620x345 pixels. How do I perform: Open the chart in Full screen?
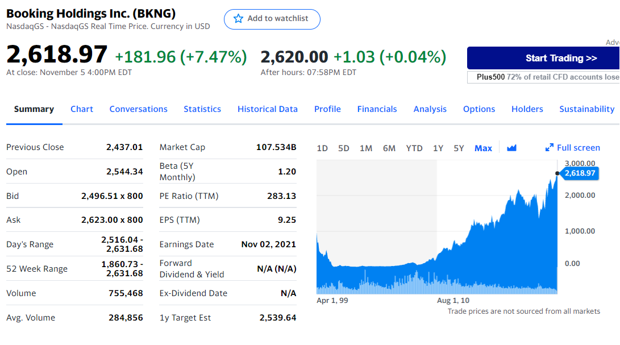point(572,148)
